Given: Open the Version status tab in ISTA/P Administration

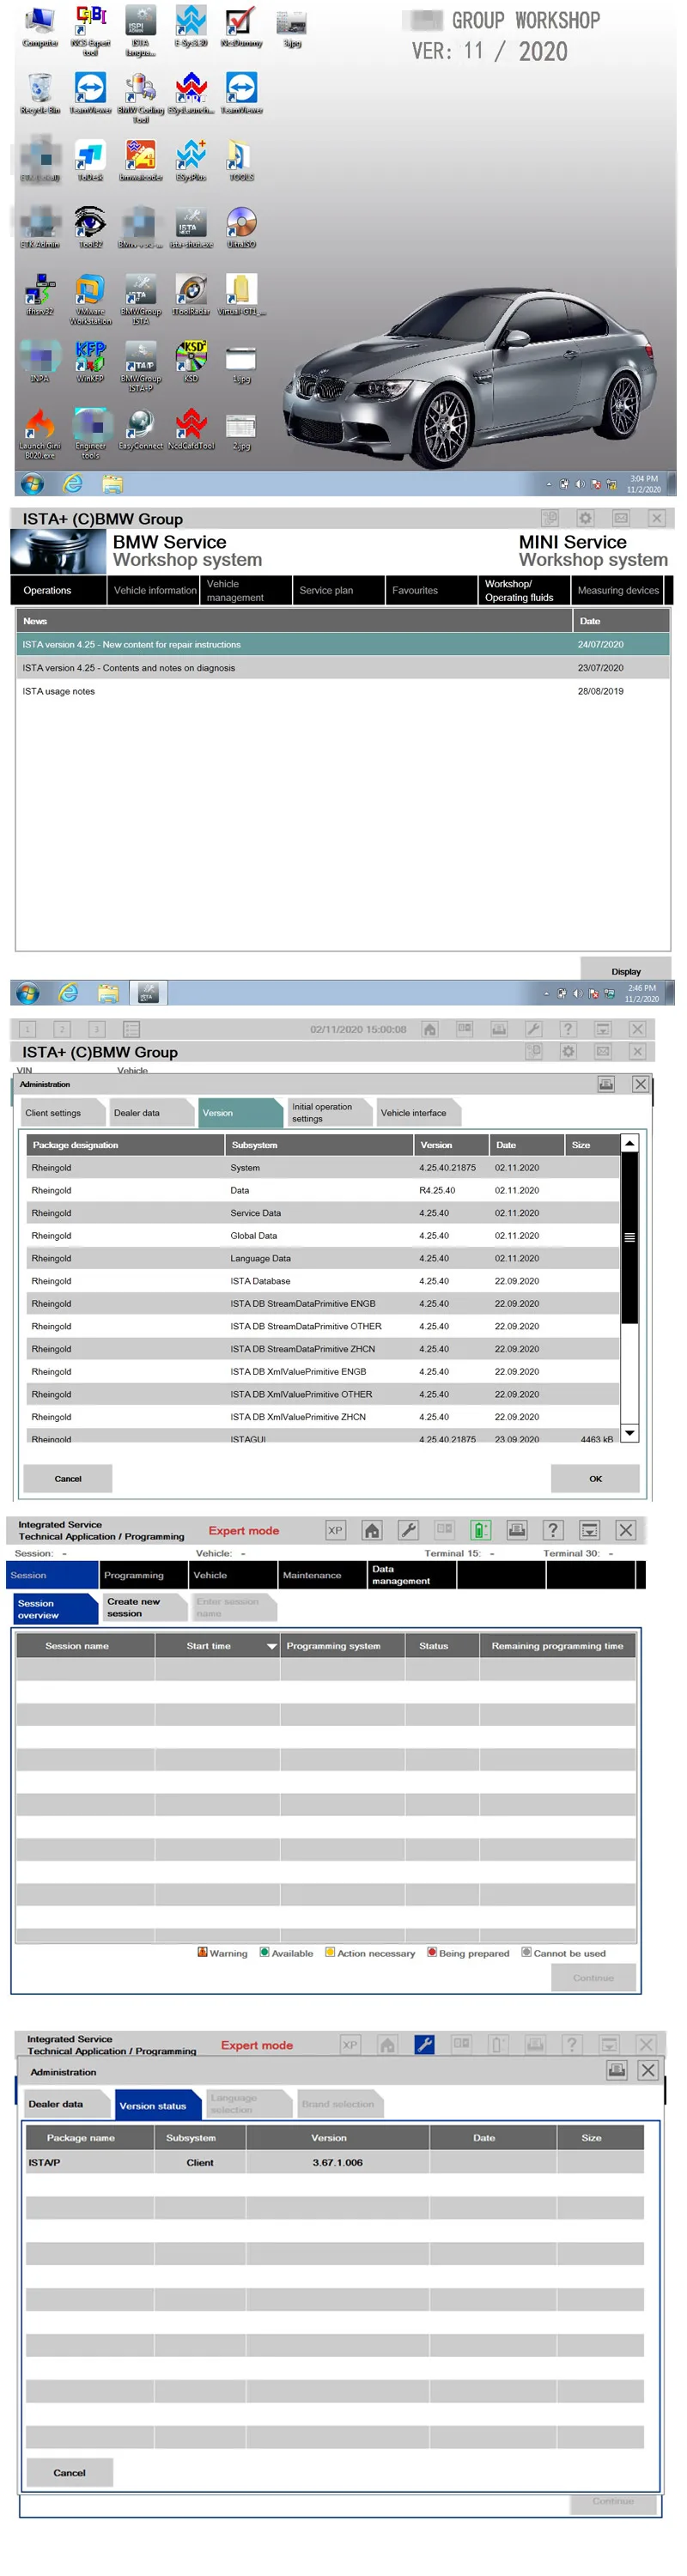Looking at the screenshot, I should coord(157,2105).
